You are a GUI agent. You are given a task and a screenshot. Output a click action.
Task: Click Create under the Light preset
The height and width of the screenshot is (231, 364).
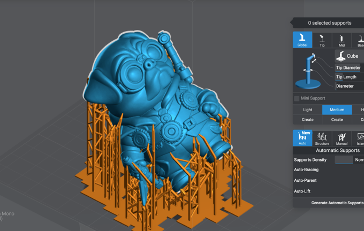307,120
